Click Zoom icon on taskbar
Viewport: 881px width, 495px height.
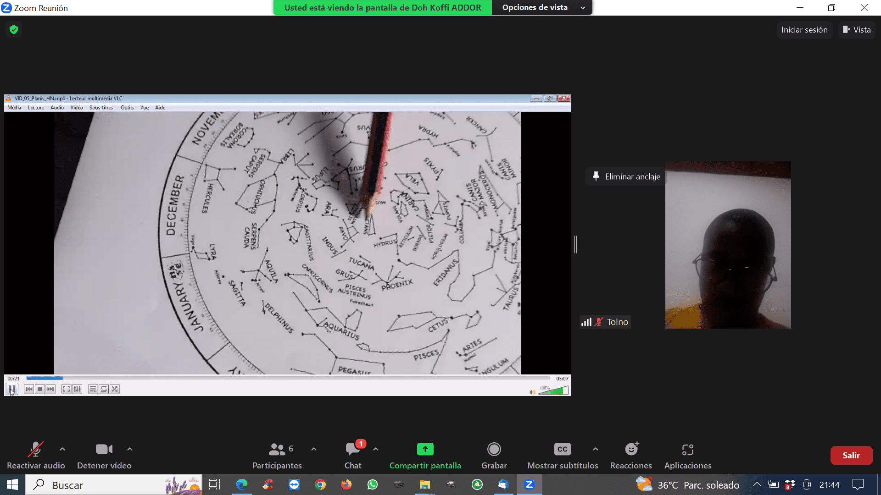(x=530, y=484)
